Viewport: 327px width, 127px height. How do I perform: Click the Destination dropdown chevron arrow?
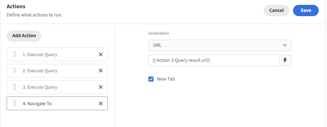pyautogui.click(x=285, y=45)
